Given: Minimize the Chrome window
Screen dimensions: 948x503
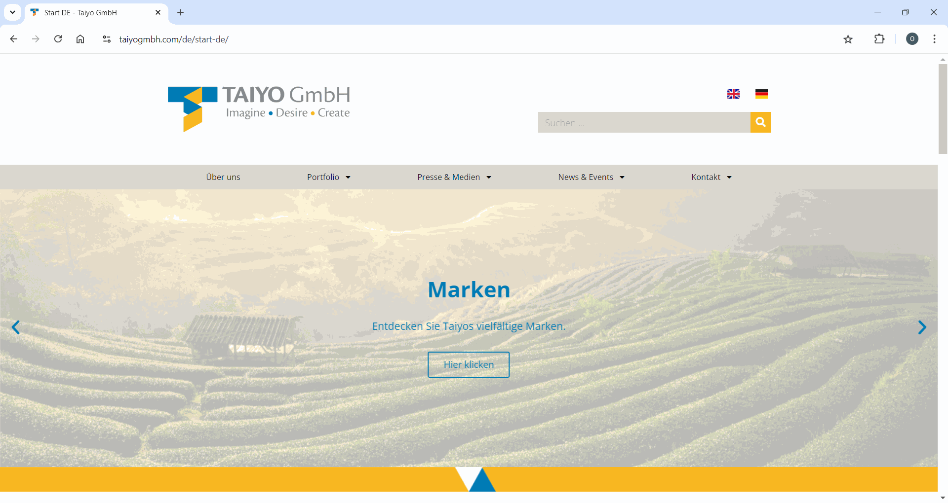Looking at the screenshot, I should [x=877, y=12].
